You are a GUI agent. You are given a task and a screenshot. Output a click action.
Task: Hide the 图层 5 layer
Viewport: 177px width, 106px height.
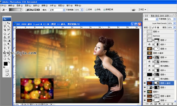coord(145,92)
